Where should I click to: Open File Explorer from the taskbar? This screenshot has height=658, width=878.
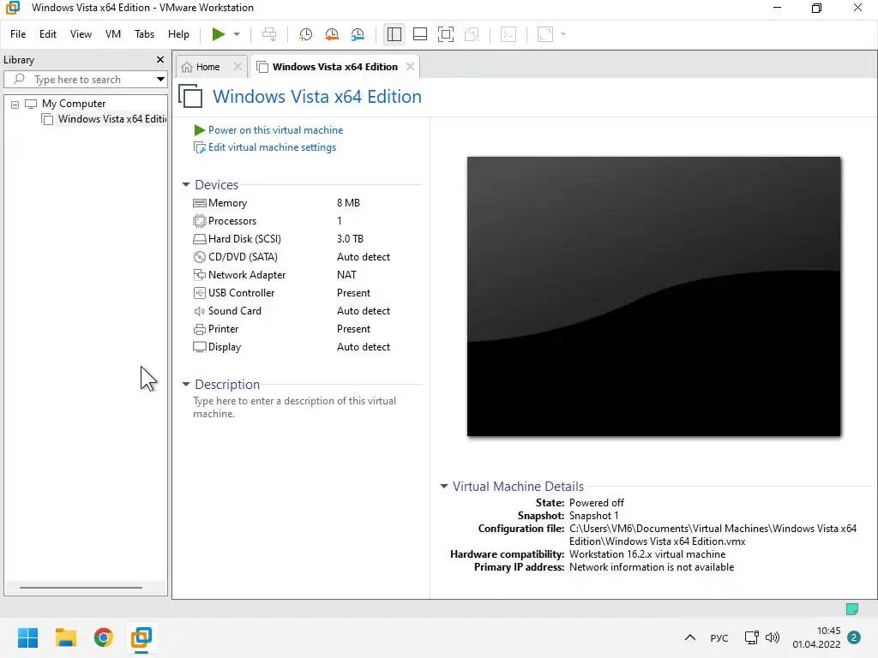click(x=65, y=637)
